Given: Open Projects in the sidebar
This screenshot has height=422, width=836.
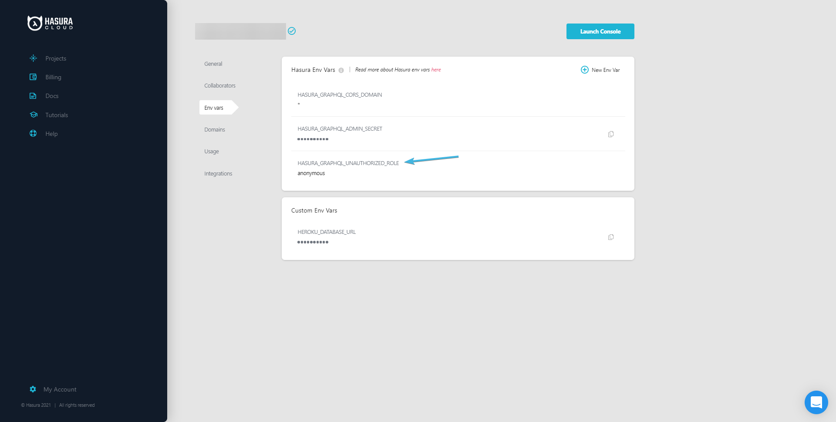Looking at the screenshot, I should [x=56, y=58].
